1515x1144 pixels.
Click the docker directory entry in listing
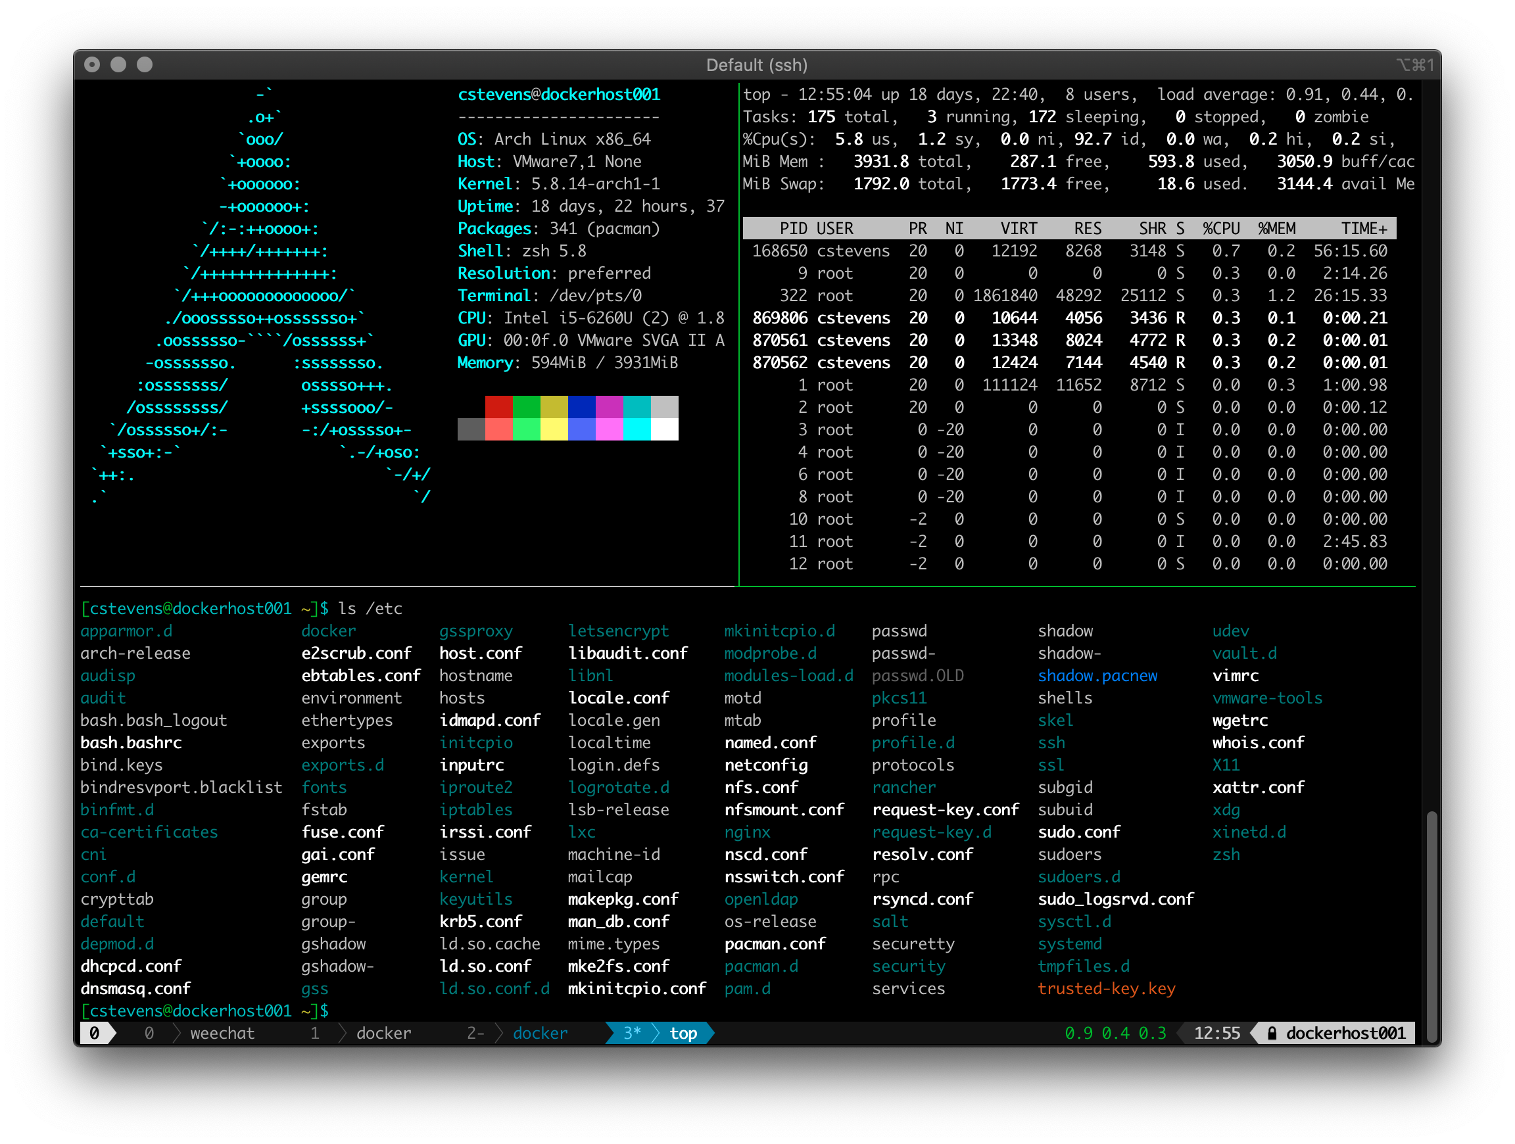click(329, 631)
